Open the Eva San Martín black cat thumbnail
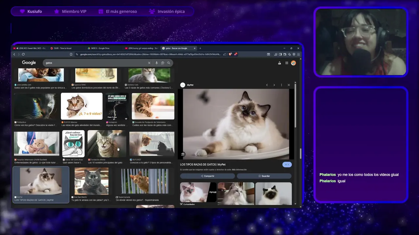This screenshot has width=419, height=235. (x=91, y=181)
